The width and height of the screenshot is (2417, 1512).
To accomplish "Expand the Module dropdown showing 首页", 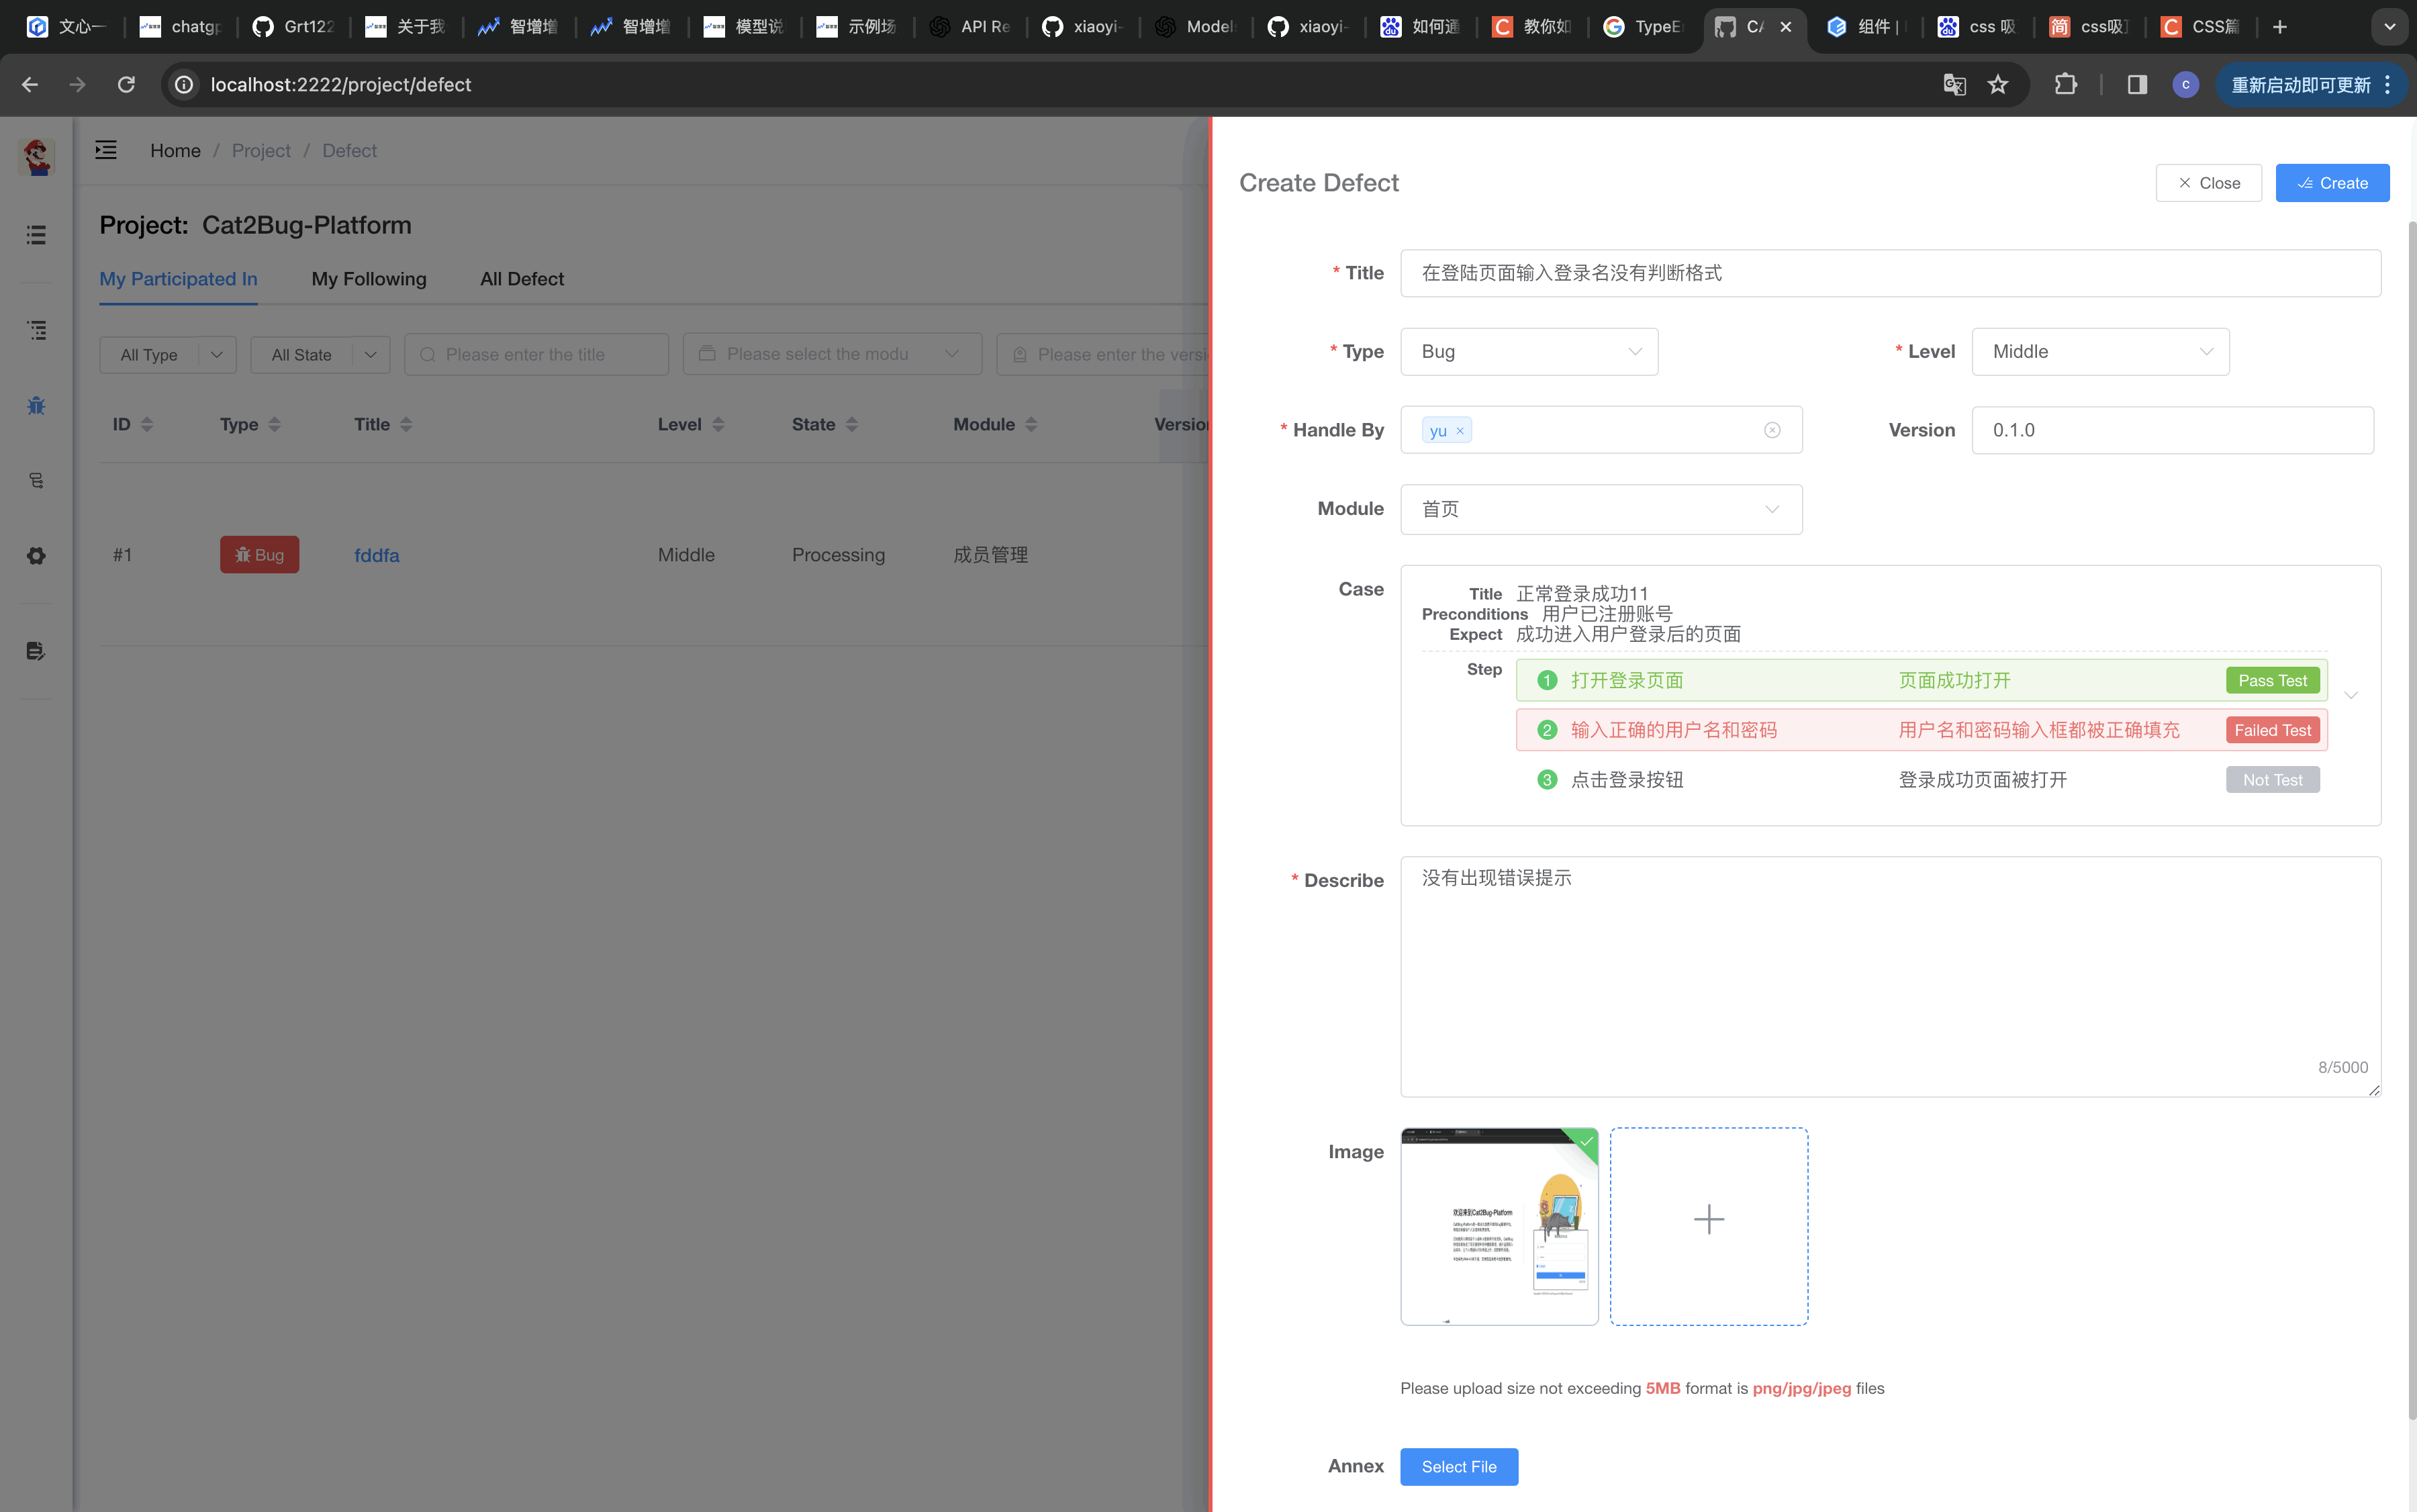I will pyautogui.click(x=1600, y=509).
